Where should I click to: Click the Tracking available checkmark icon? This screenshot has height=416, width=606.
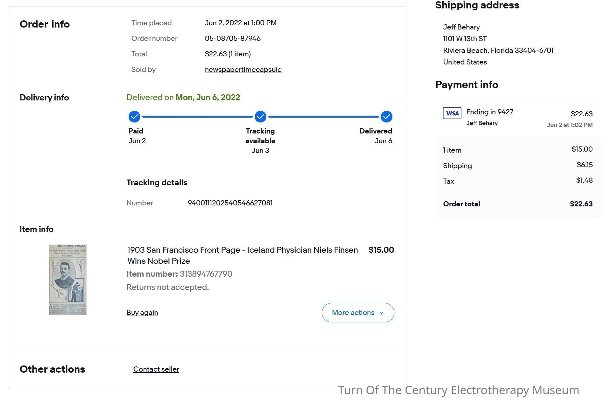point(260,117)
